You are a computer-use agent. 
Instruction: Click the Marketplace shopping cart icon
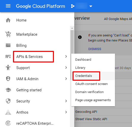(x=8, y=34)
